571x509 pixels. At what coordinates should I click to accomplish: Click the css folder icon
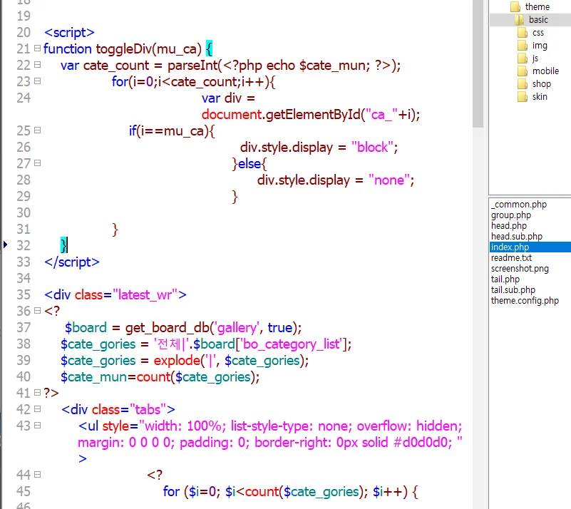[x=523, y=33]
